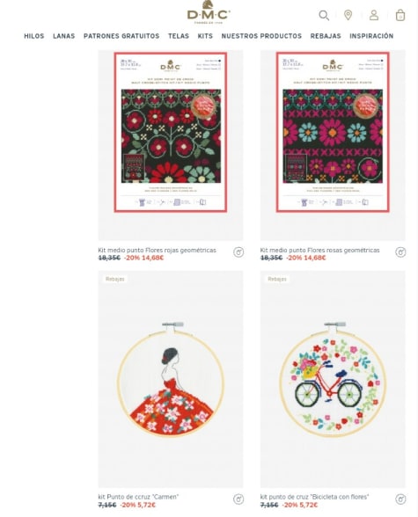
Task: Open the NUESTROS PRODUCTOS menu
Action: click(261, 36)
